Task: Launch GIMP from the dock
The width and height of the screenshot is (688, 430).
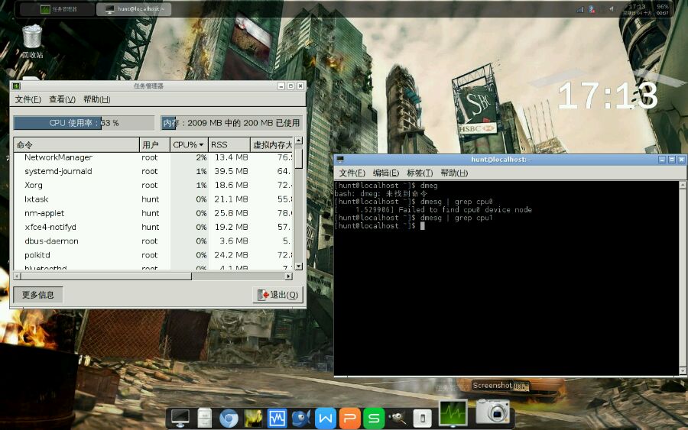Action: (398, 418)
